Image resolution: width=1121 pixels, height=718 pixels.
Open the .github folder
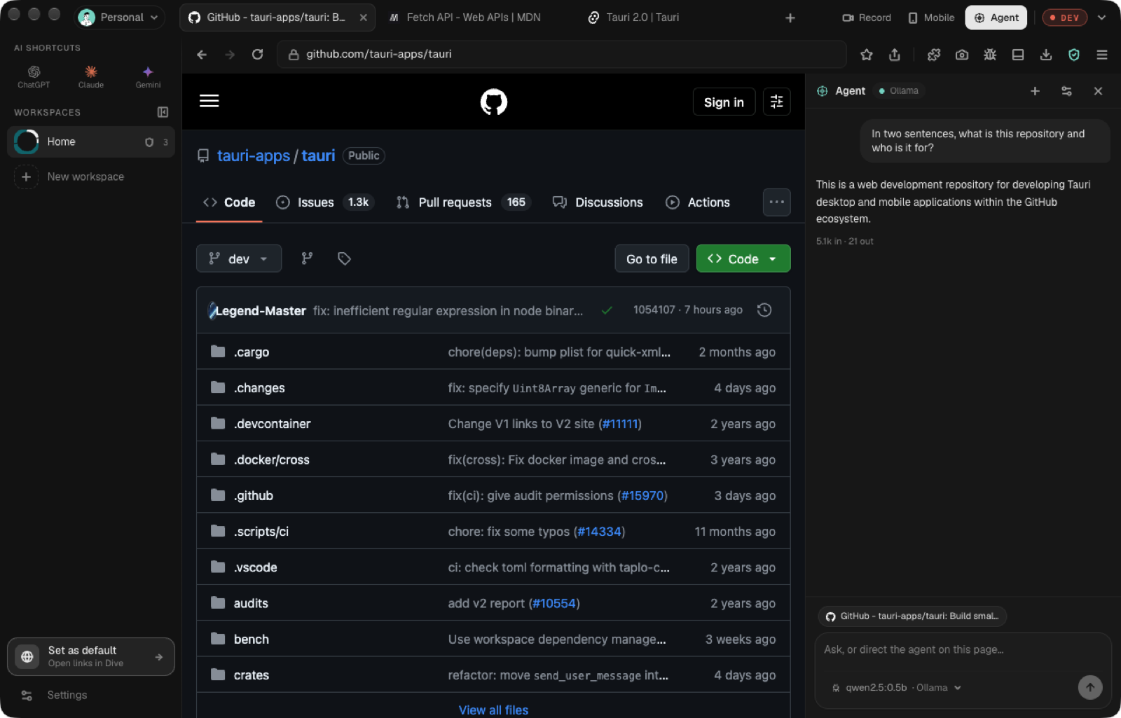(x=254, y=495)
